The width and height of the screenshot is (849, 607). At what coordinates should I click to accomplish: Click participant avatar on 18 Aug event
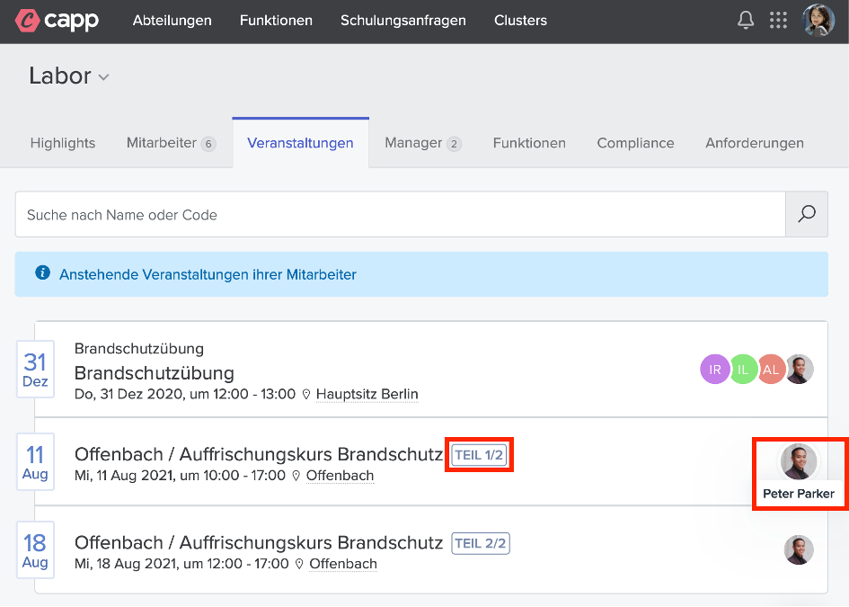(800, 549)
